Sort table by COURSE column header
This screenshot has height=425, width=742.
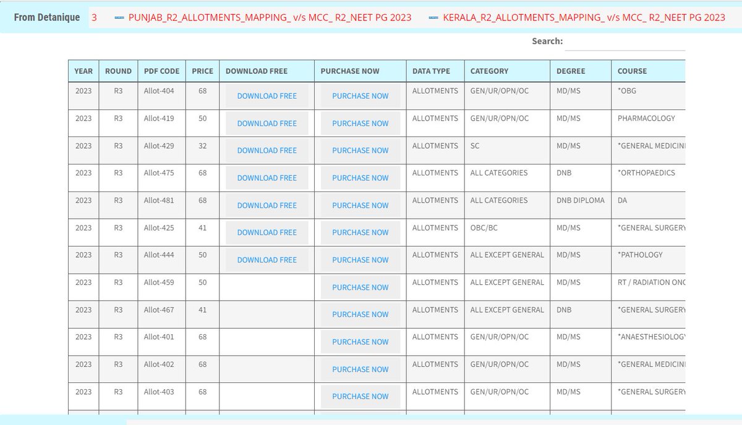click(x=648, y=71)
